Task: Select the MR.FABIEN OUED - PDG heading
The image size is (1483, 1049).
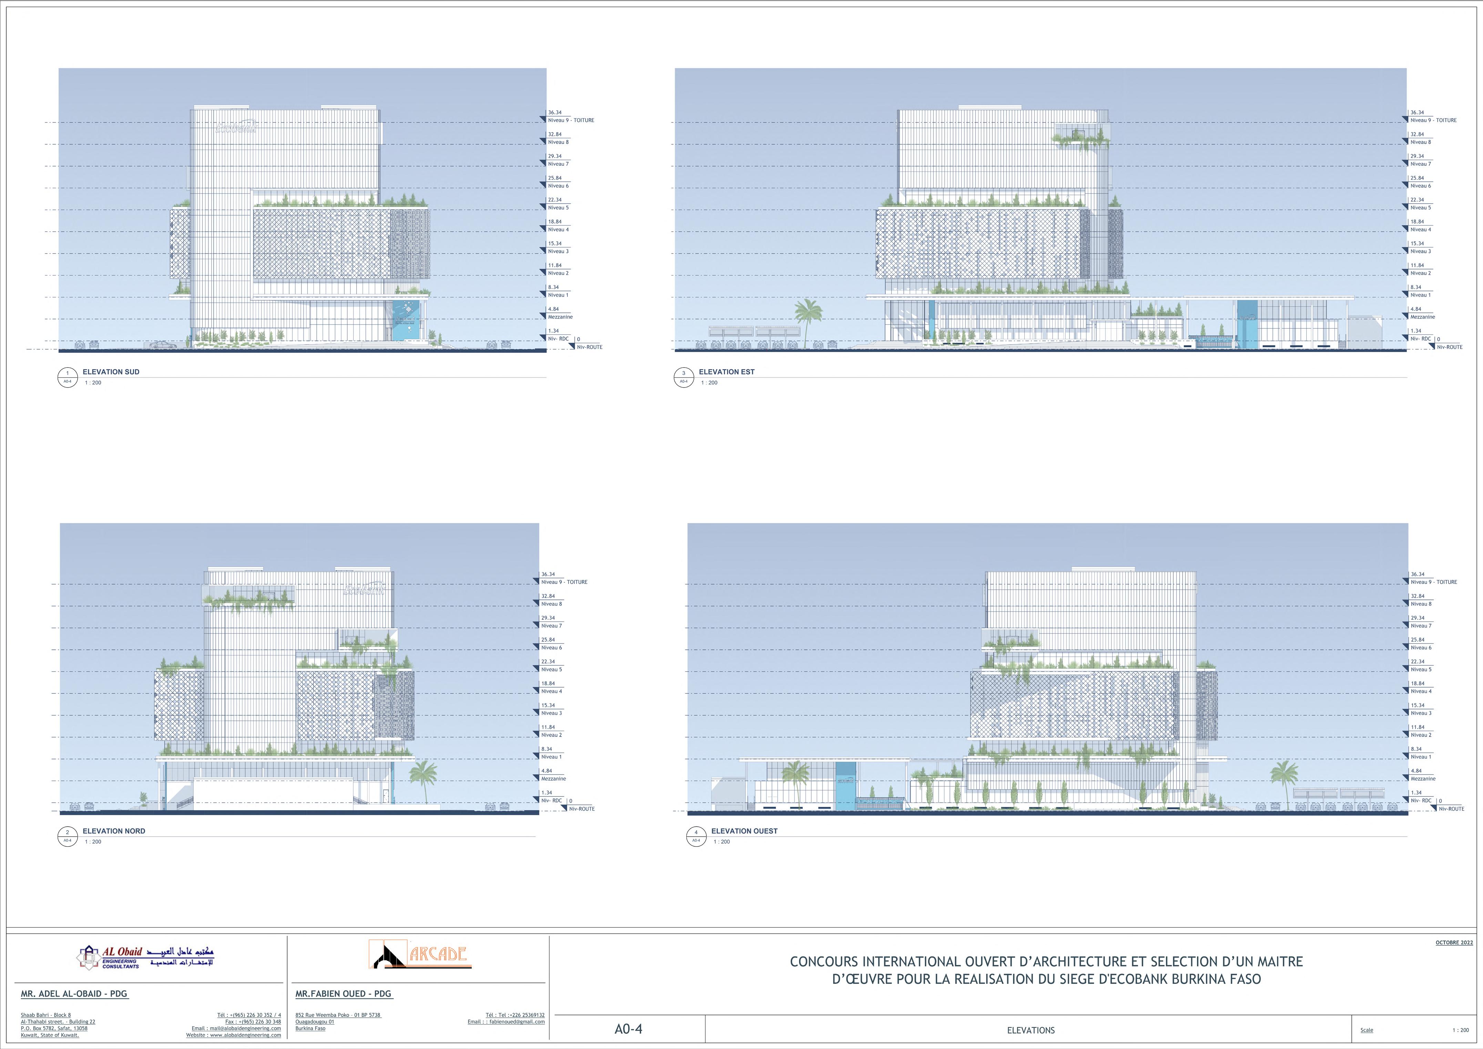Action: pos(344,994)
